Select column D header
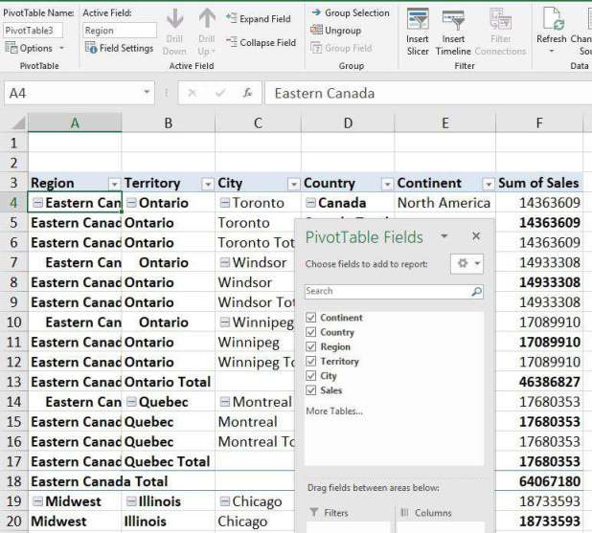Screen dimensions: 592x533 348,123
